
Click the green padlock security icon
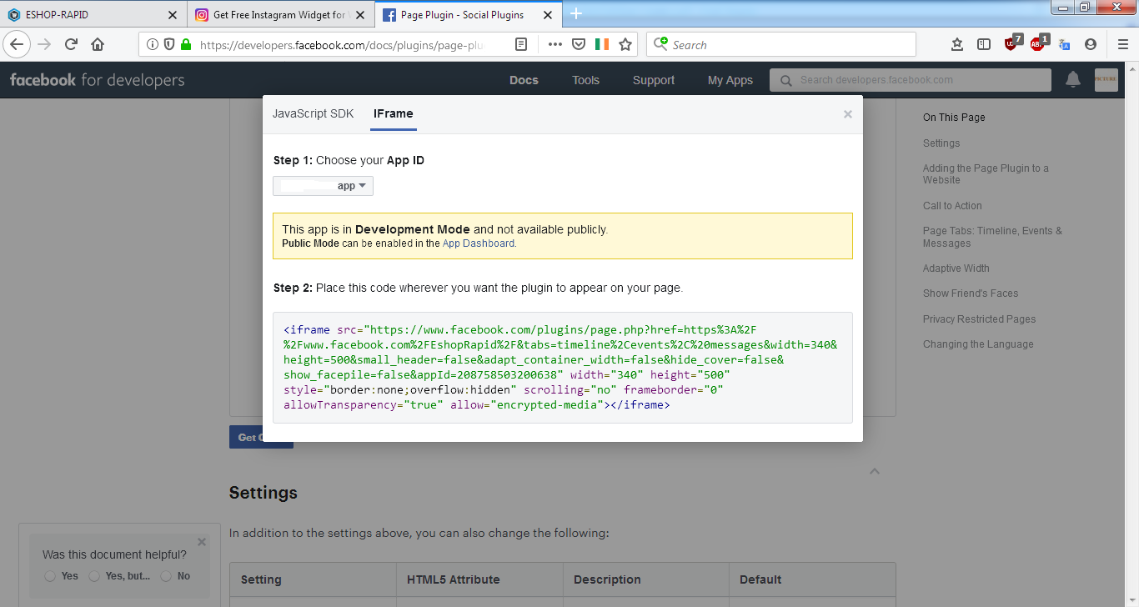[x=185, y=44]
